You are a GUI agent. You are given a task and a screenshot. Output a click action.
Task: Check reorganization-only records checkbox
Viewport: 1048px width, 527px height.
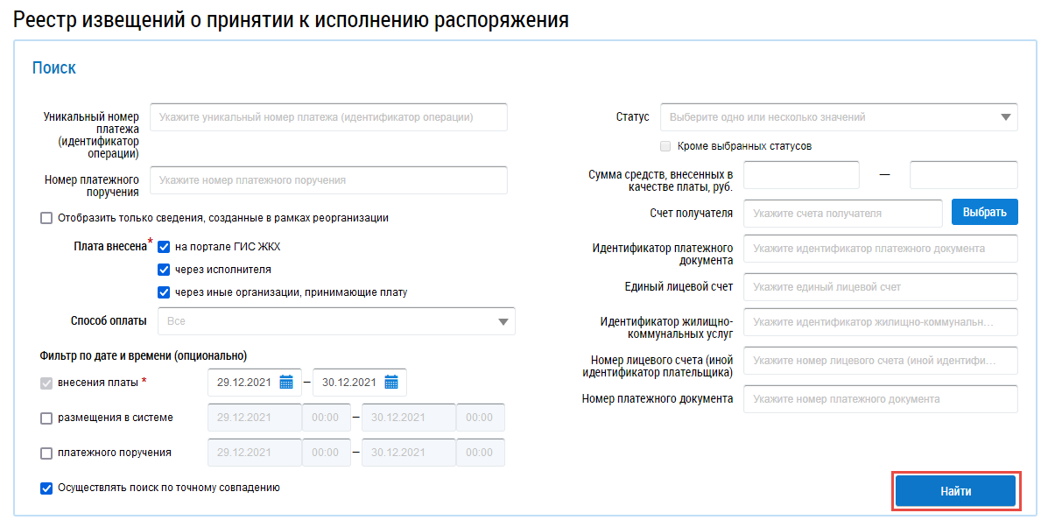(46, 218)
